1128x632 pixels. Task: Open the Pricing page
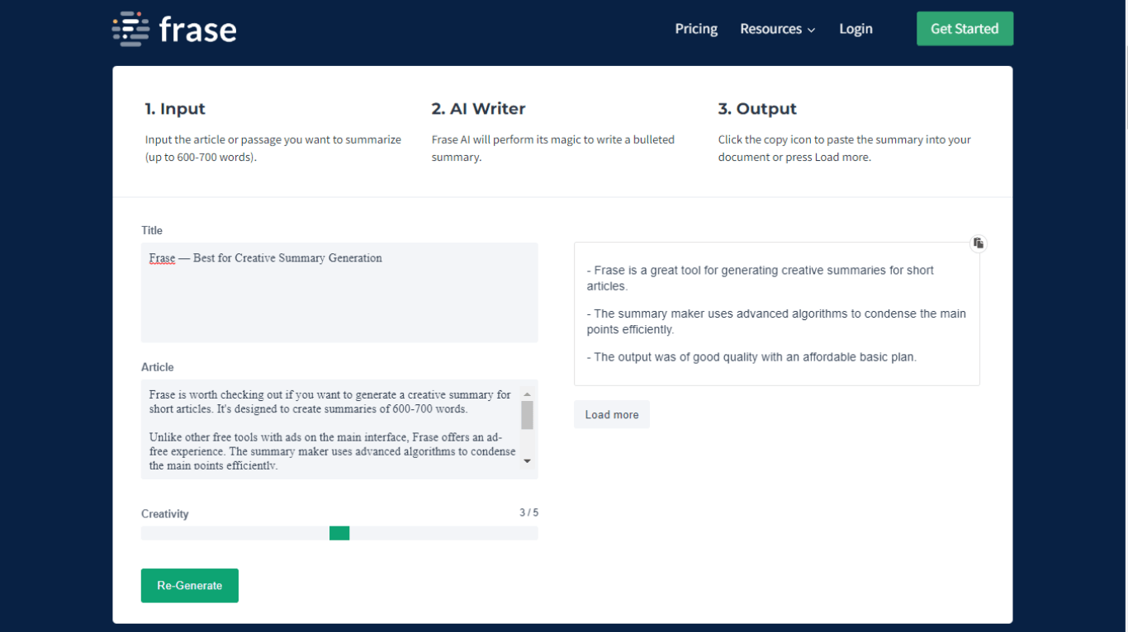(x=696, y=29)
